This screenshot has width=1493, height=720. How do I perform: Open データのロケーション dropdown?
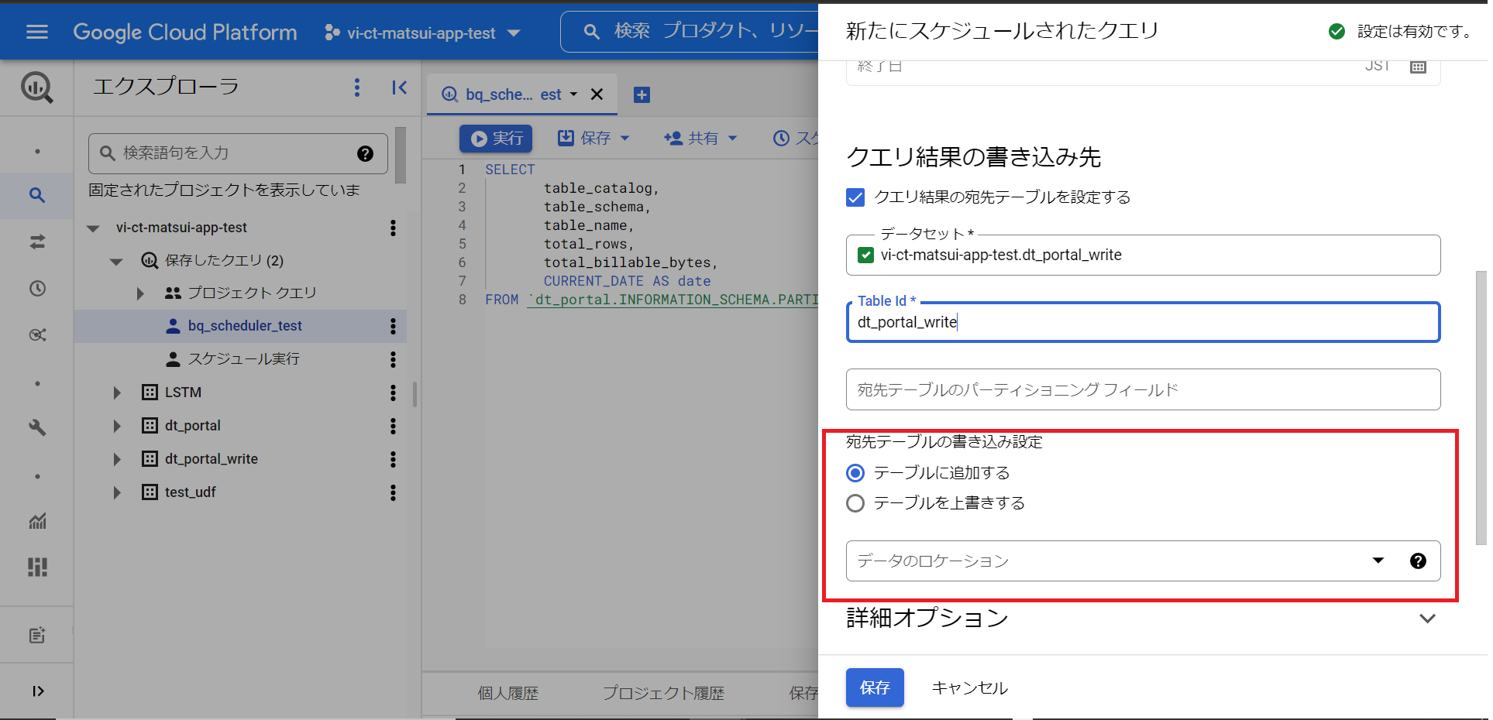tap(1143, 561)
